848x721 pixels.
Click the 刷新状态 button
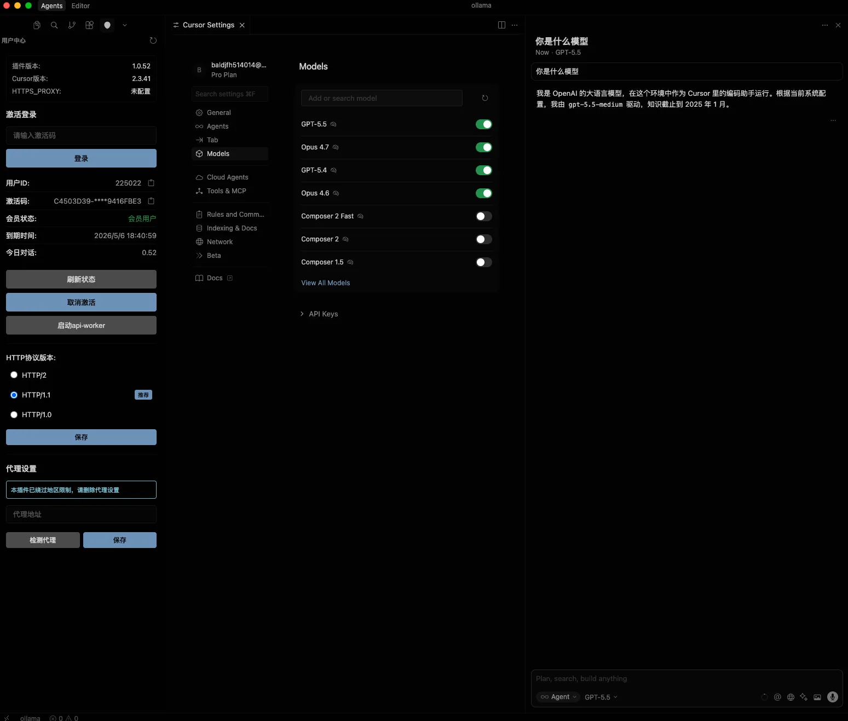81,279
